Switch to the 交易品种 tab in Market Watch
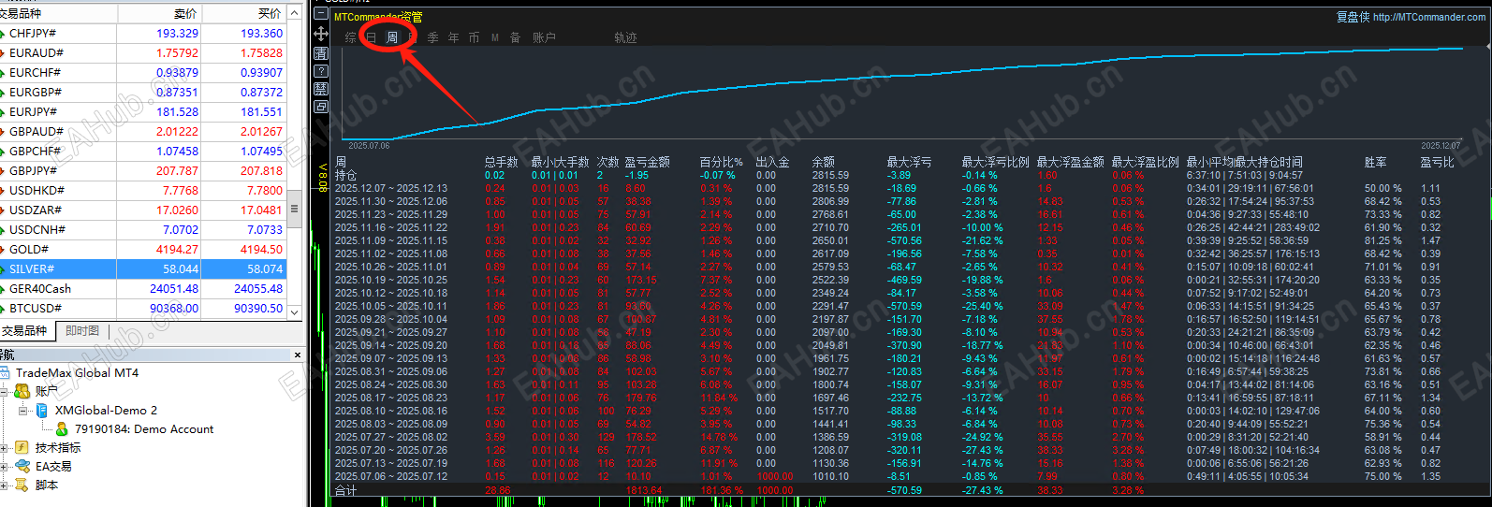 24,331
